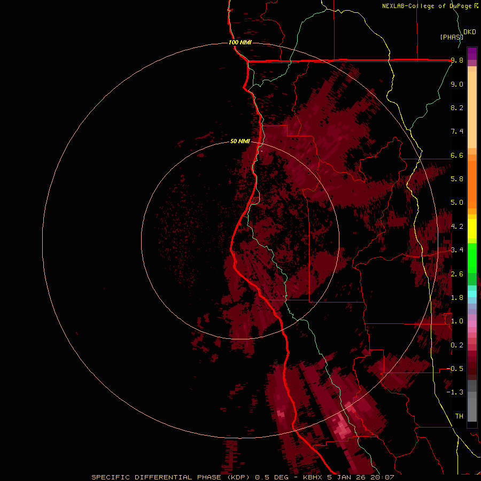Select the bright yellow legend swatch
This screenshot has width=481, height=481.
pyautogui.click(x=472, y=229)
